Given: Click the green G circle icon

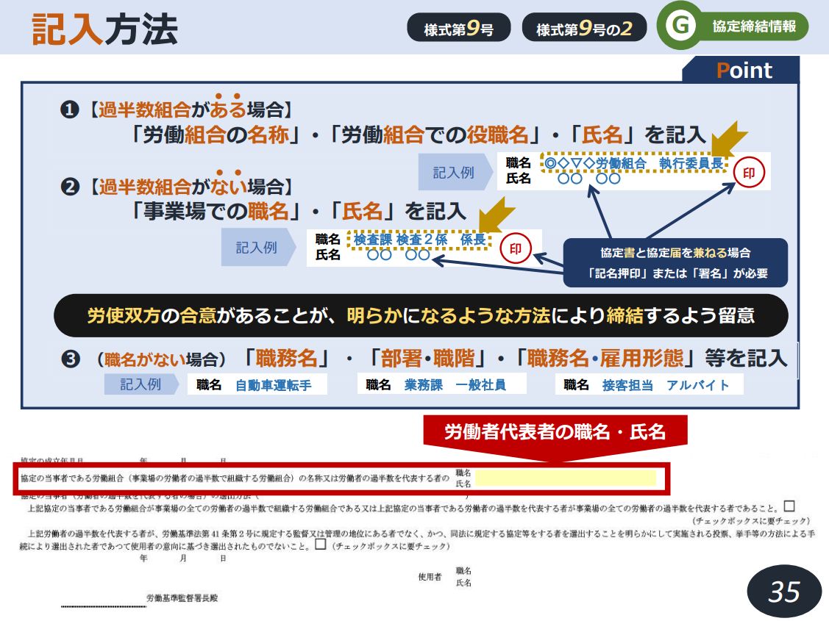Looking at the screenshot, I should pos(681,26).
